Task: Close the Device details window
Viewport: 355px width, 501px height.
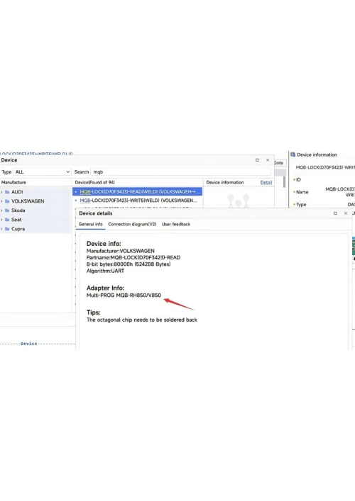Action: pyautogui.click(x=346, y=213)
